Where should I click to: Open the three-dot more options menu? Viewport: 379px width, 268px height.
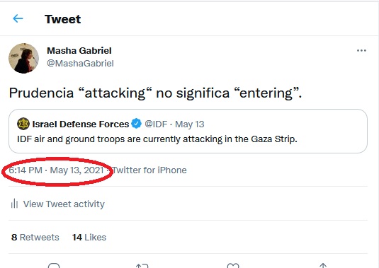click(361, 50)
